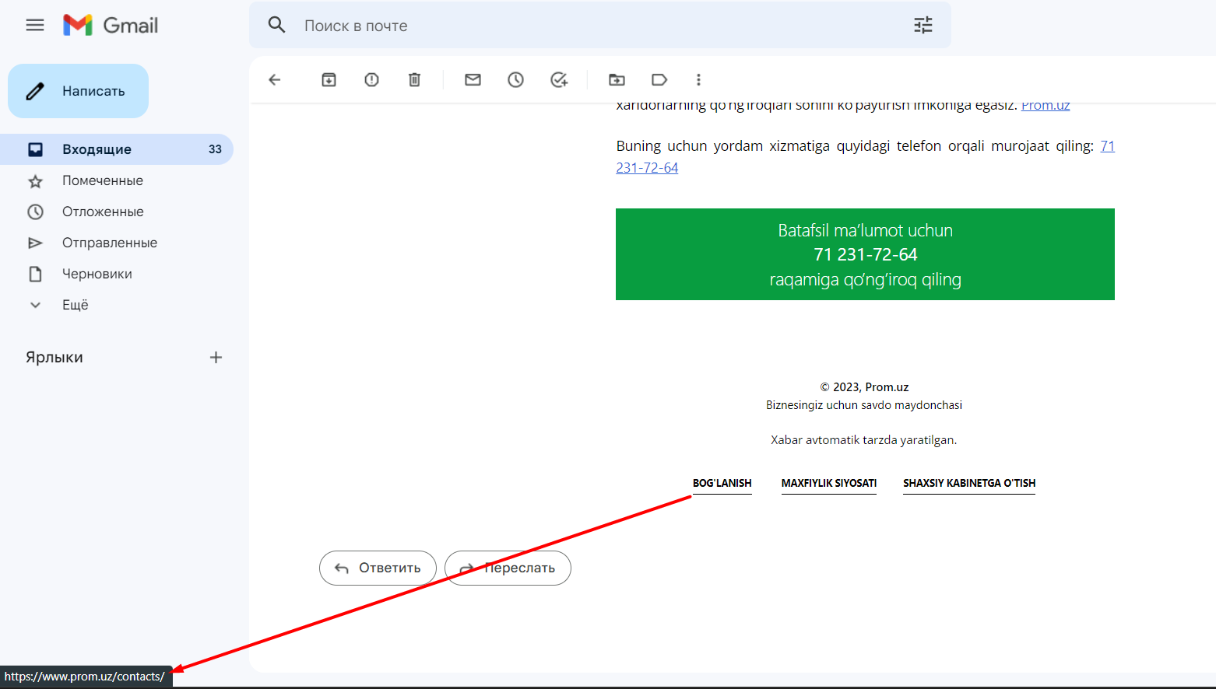Report this email as spam
The image size is (1216, 689).
tap(371, 79)
